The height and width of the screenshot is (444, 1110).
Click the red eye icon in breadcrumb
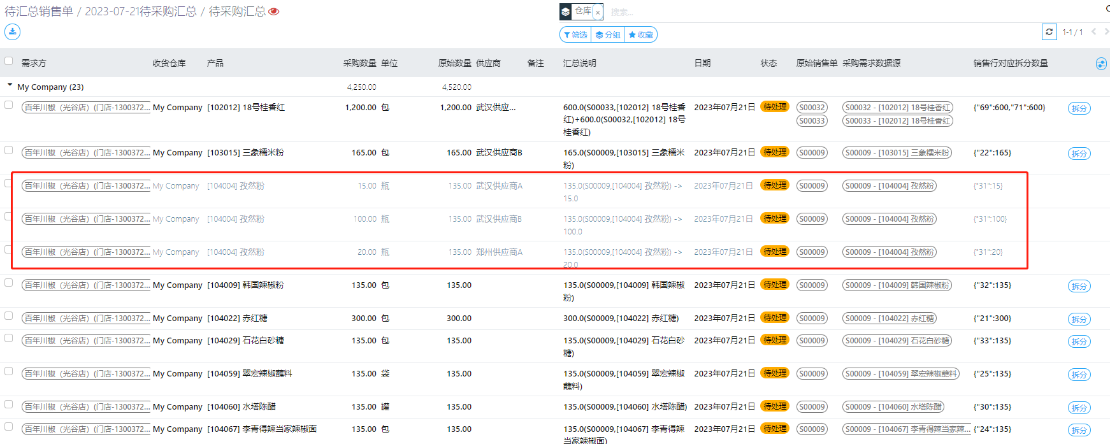[274, 11]
